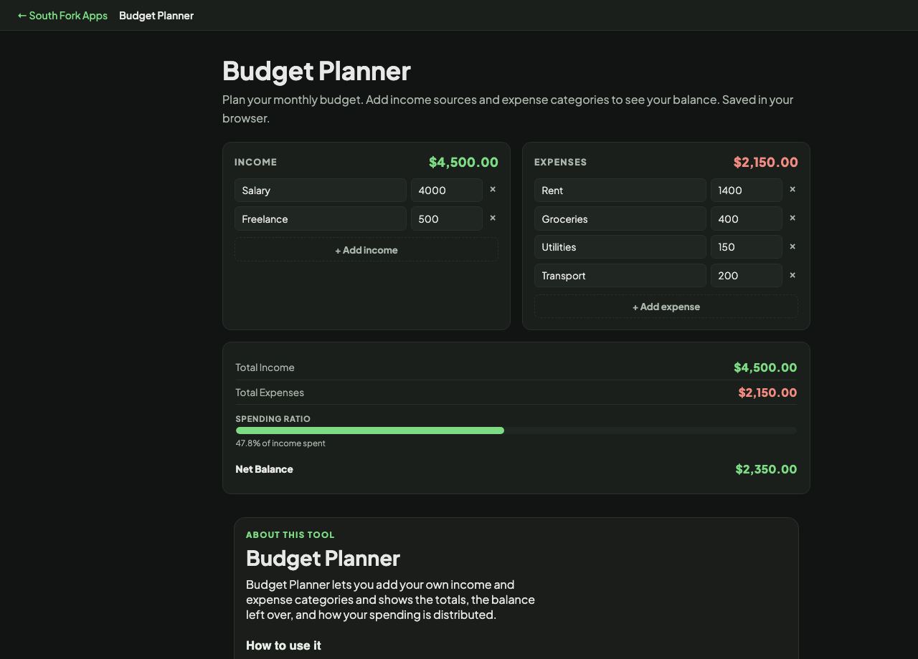918x659 pixels.
Task: Click the About This Tool heading
Action: (290, 535)
